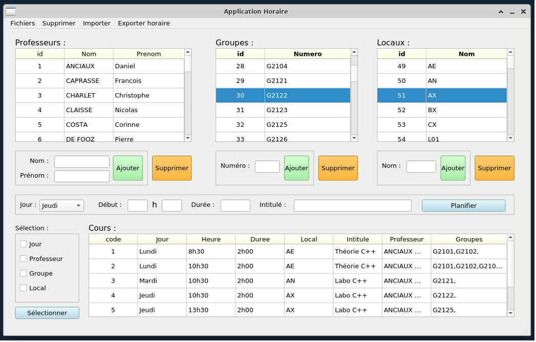Select room AE in Locaux table
Screen dimensions: 536x342
442,67
